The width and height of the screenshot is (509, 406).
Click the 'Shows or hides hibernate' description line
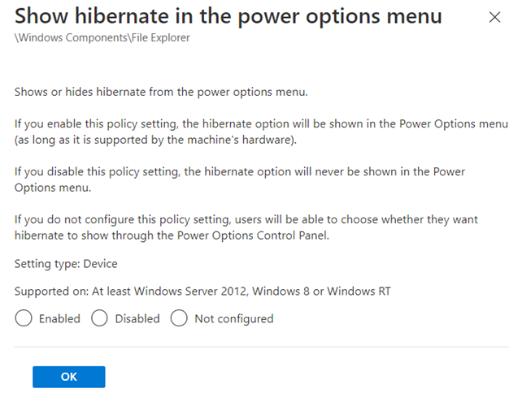click(161, 92)
